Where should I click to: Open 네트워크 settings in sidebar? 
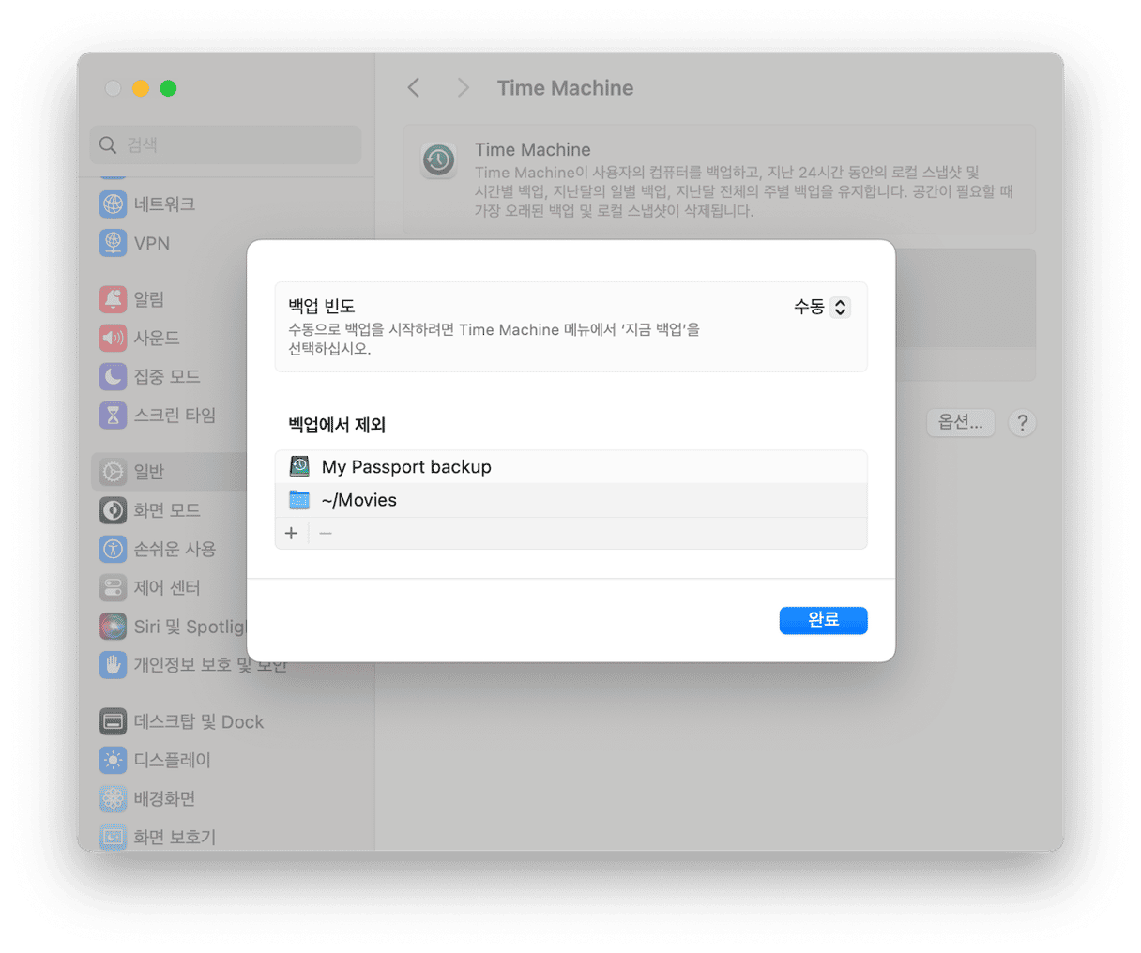pos(164,204)
